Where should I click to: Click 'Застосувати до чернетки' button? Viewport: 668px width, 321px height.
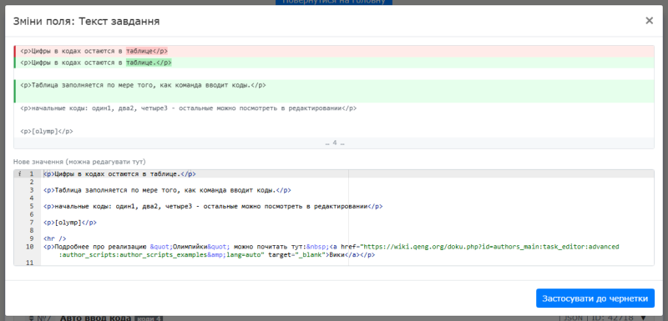(595, 298)
